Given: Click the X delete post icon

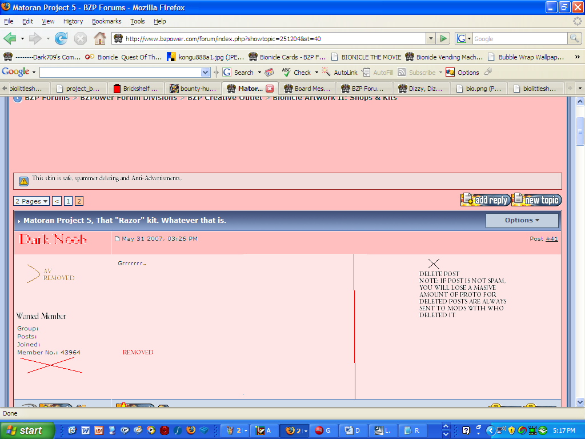Looking at the screenshot, I should click(x=434, y=264).
